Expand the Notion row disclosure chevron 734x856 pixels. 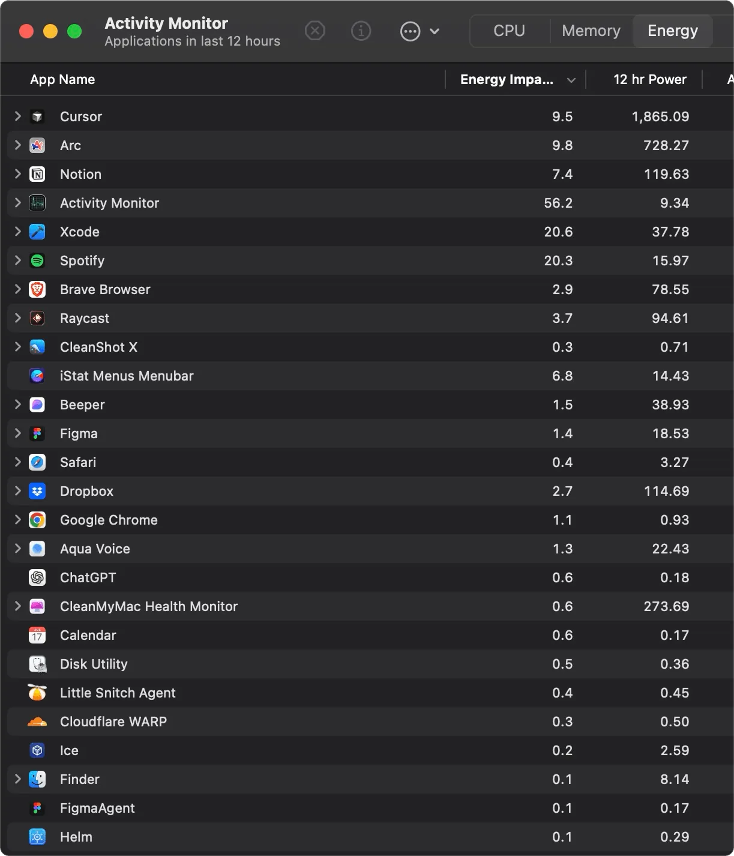pyautogui.click(x=17, y=173)
